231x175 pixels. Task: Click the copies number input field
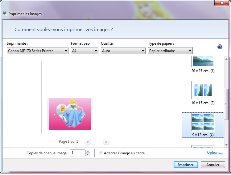pos(77,153)
